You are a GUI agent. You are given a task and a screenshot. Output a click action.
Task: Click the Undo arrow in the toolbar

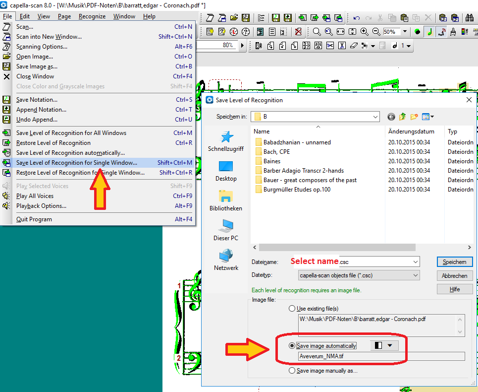point(357,18)
